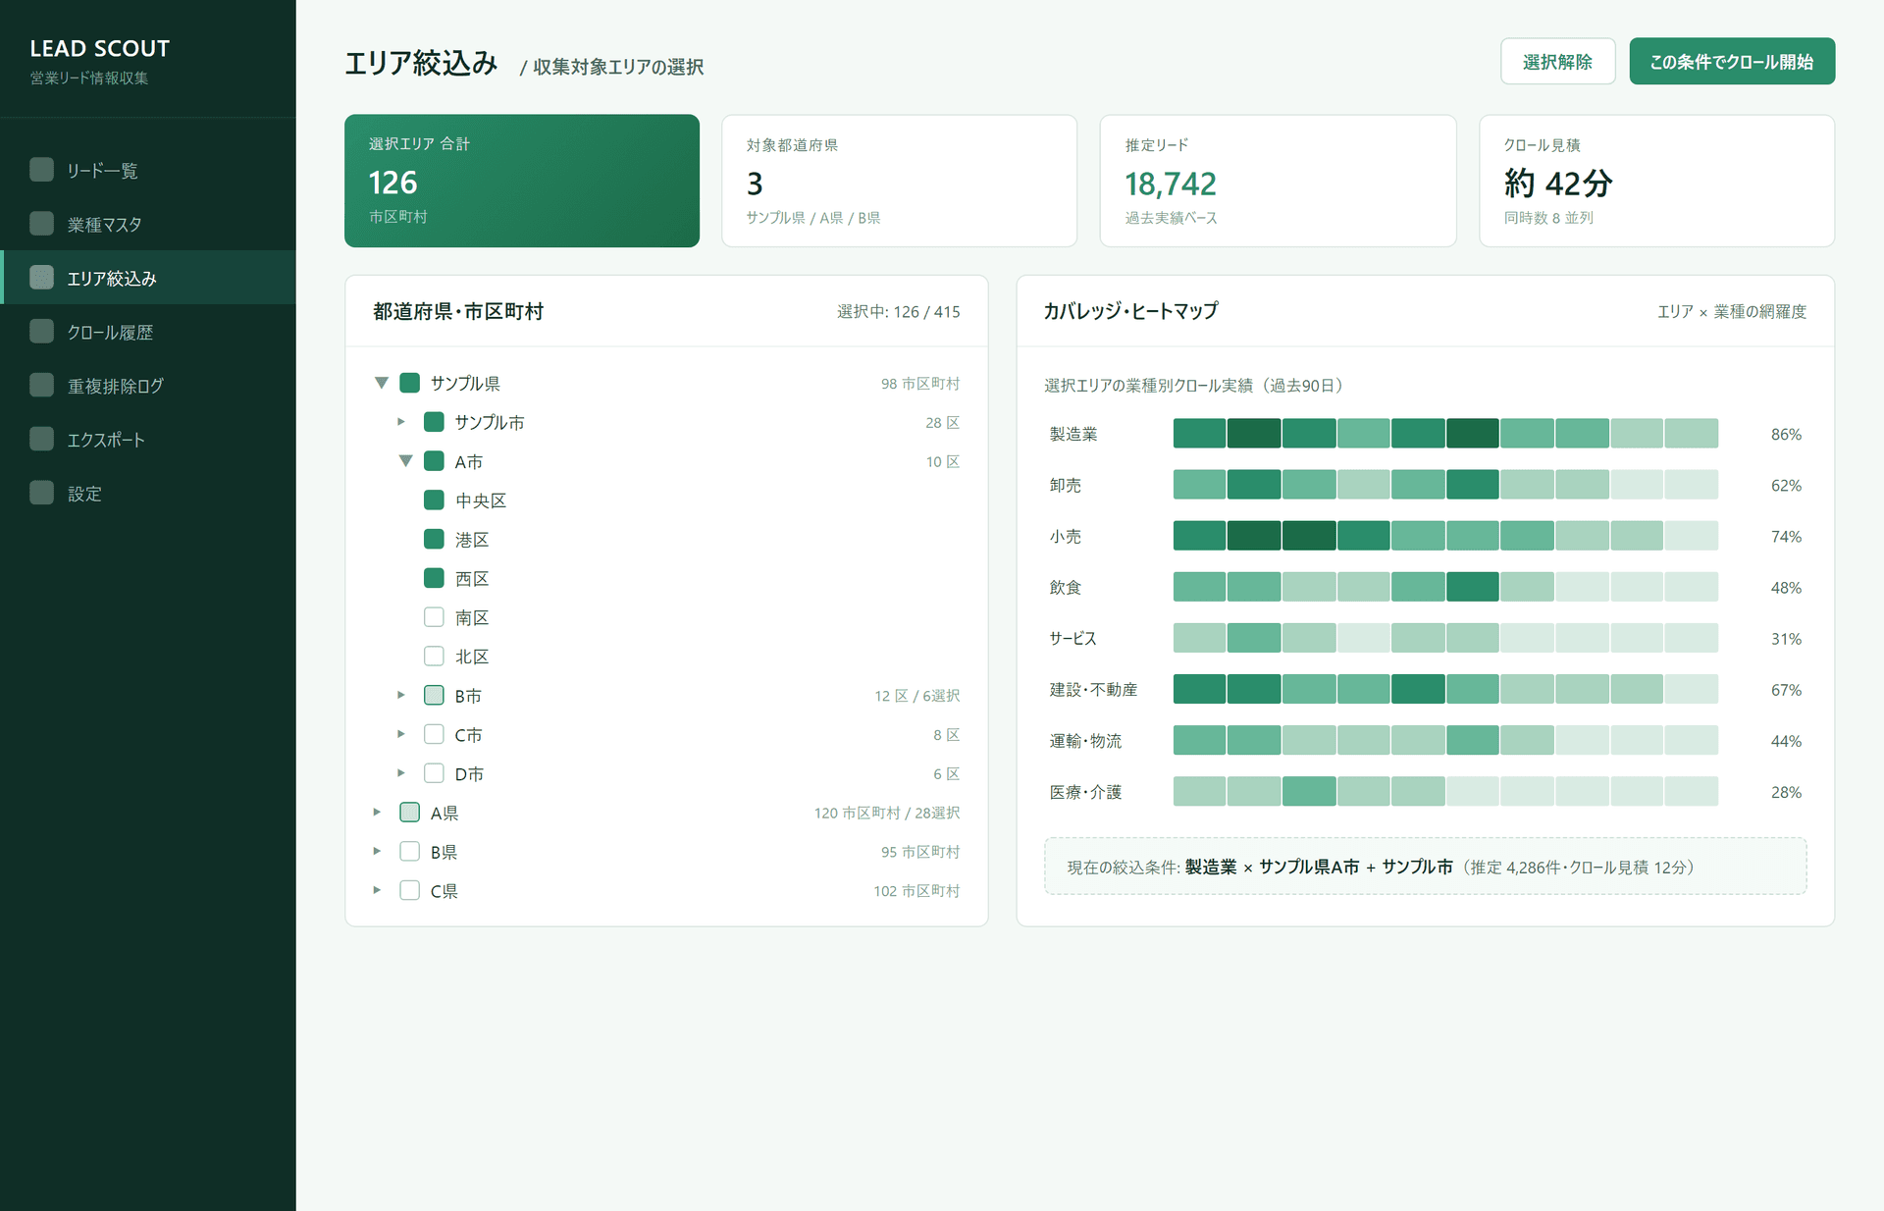Click the 選択解除 button
The image size is (1884, 1211).
click(x=1557, y=62)
